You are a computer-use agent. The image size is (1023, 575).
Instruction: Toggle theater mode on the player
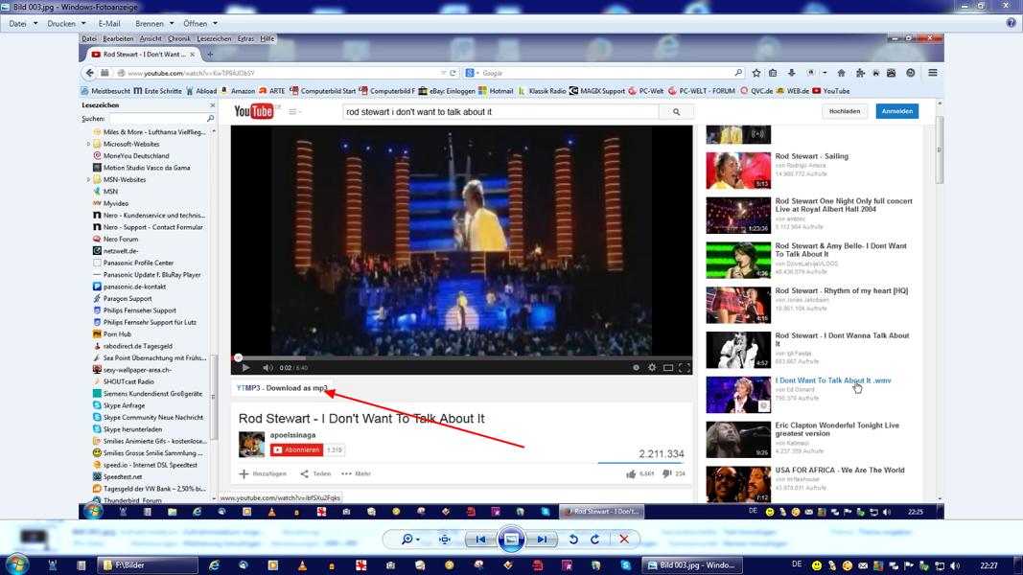668,368
